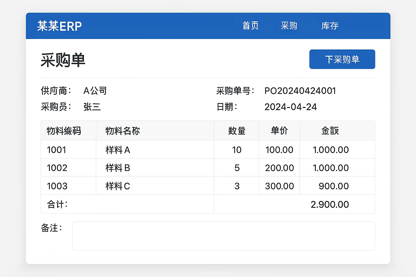This screenshot has height=277, width=416.
Task: Select the 样料 B name cell
Action: tap(118, 168)
